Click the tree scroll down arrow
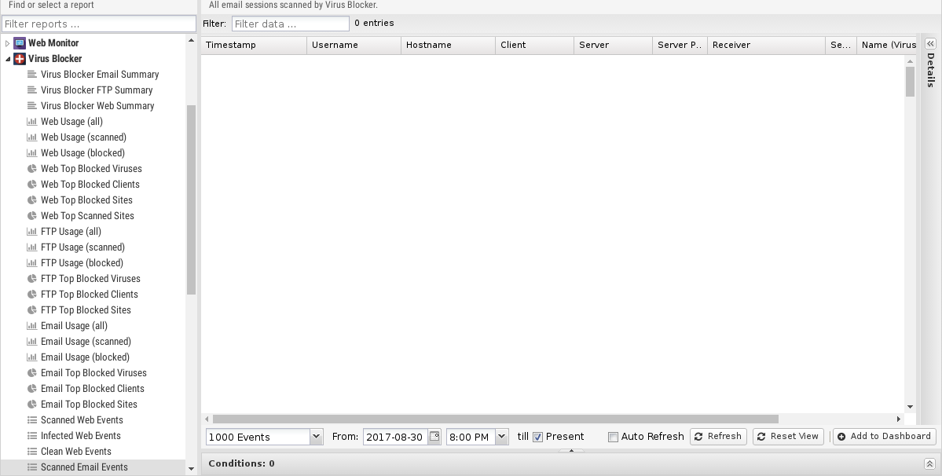Image resolution: width=942 pixels, height=476 pixels. (x=191, y=469)
